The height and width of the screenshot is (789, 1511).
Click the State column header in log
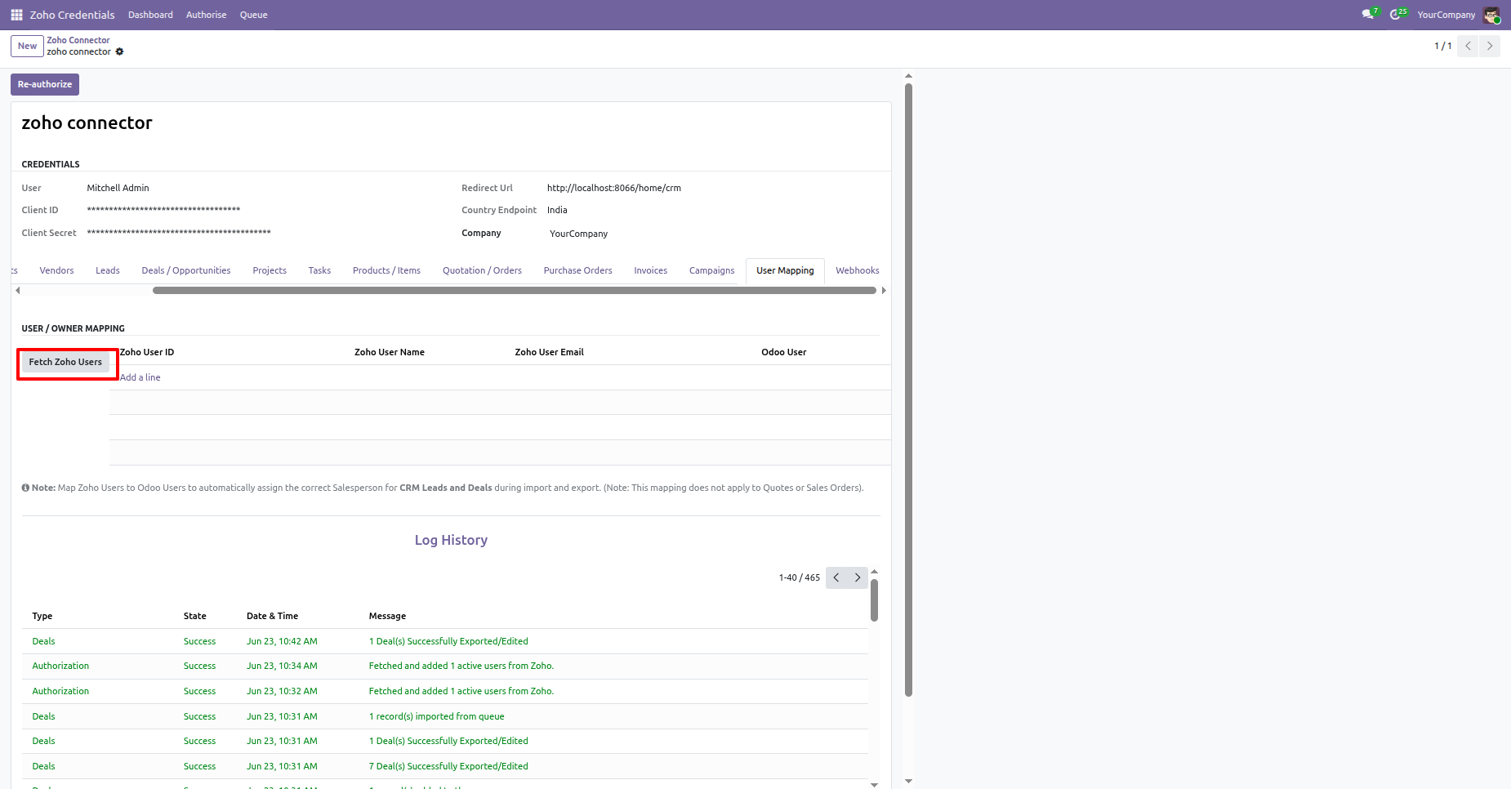[x=194, y=616]
